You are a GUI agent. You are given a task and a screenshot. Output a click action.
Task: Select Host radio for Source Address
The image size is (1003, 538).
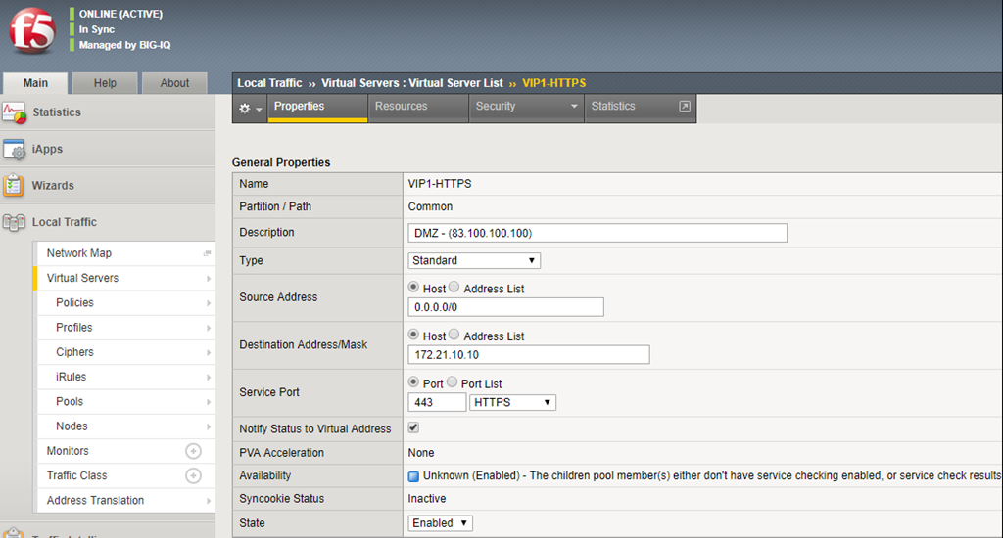[413, 288]
